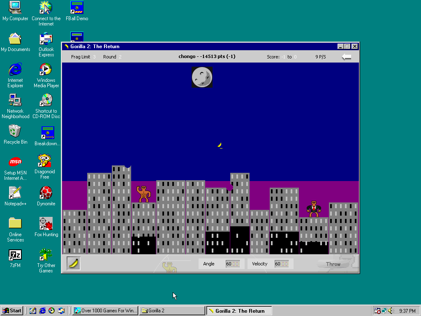This screenshot has width=421, height=316.
Task: Click the gorilla wearing a suit
Action: [x=314, y=209]
